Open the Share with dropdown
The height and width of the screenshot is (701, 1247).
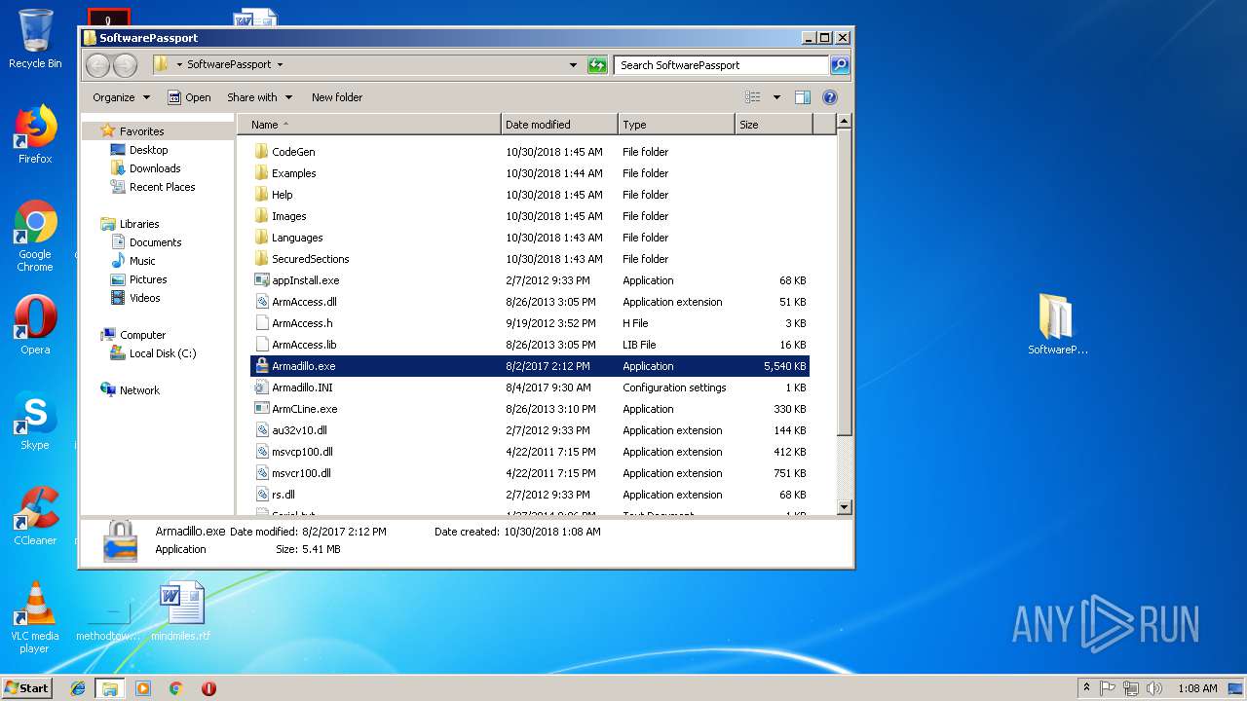[259, 97]
